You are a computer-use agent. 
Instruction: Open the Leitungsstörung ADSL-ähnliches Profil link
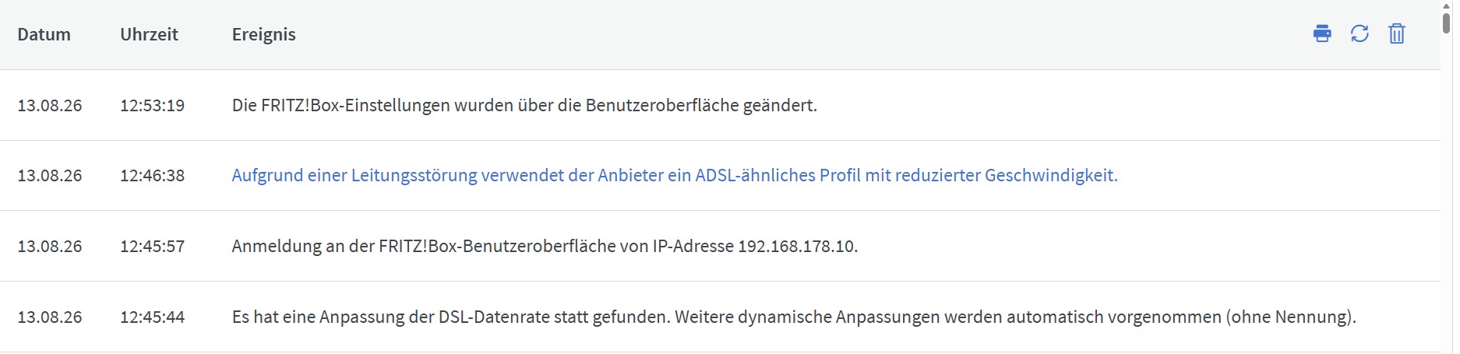click(x=675, y=176)
